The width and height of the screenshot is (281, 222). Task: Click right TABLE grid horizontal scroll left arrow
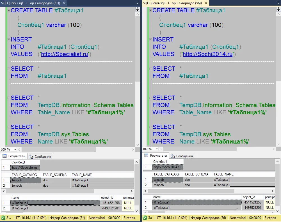click(x=145, y=191)
